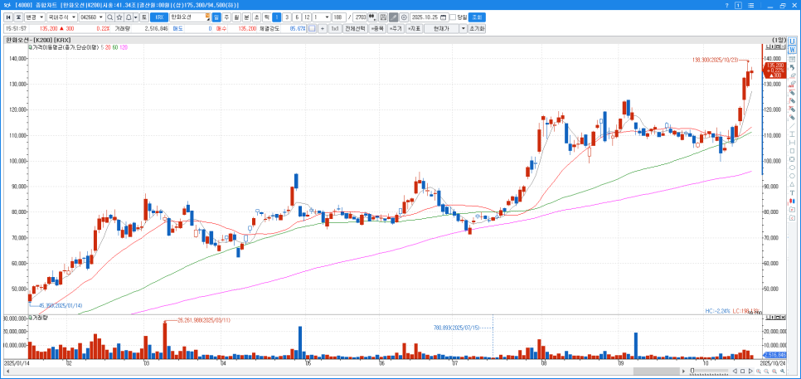Select interval button 3
The image size is (801, 379).
[x=287, y=17]
